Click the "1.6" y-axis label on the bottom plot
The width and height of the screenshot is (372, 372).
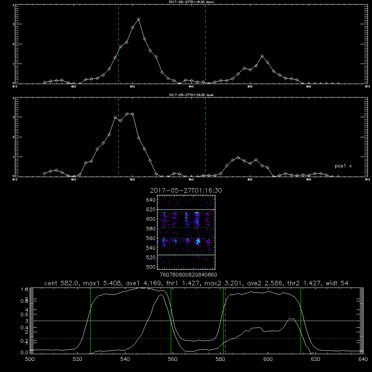(x=25, y=289)
